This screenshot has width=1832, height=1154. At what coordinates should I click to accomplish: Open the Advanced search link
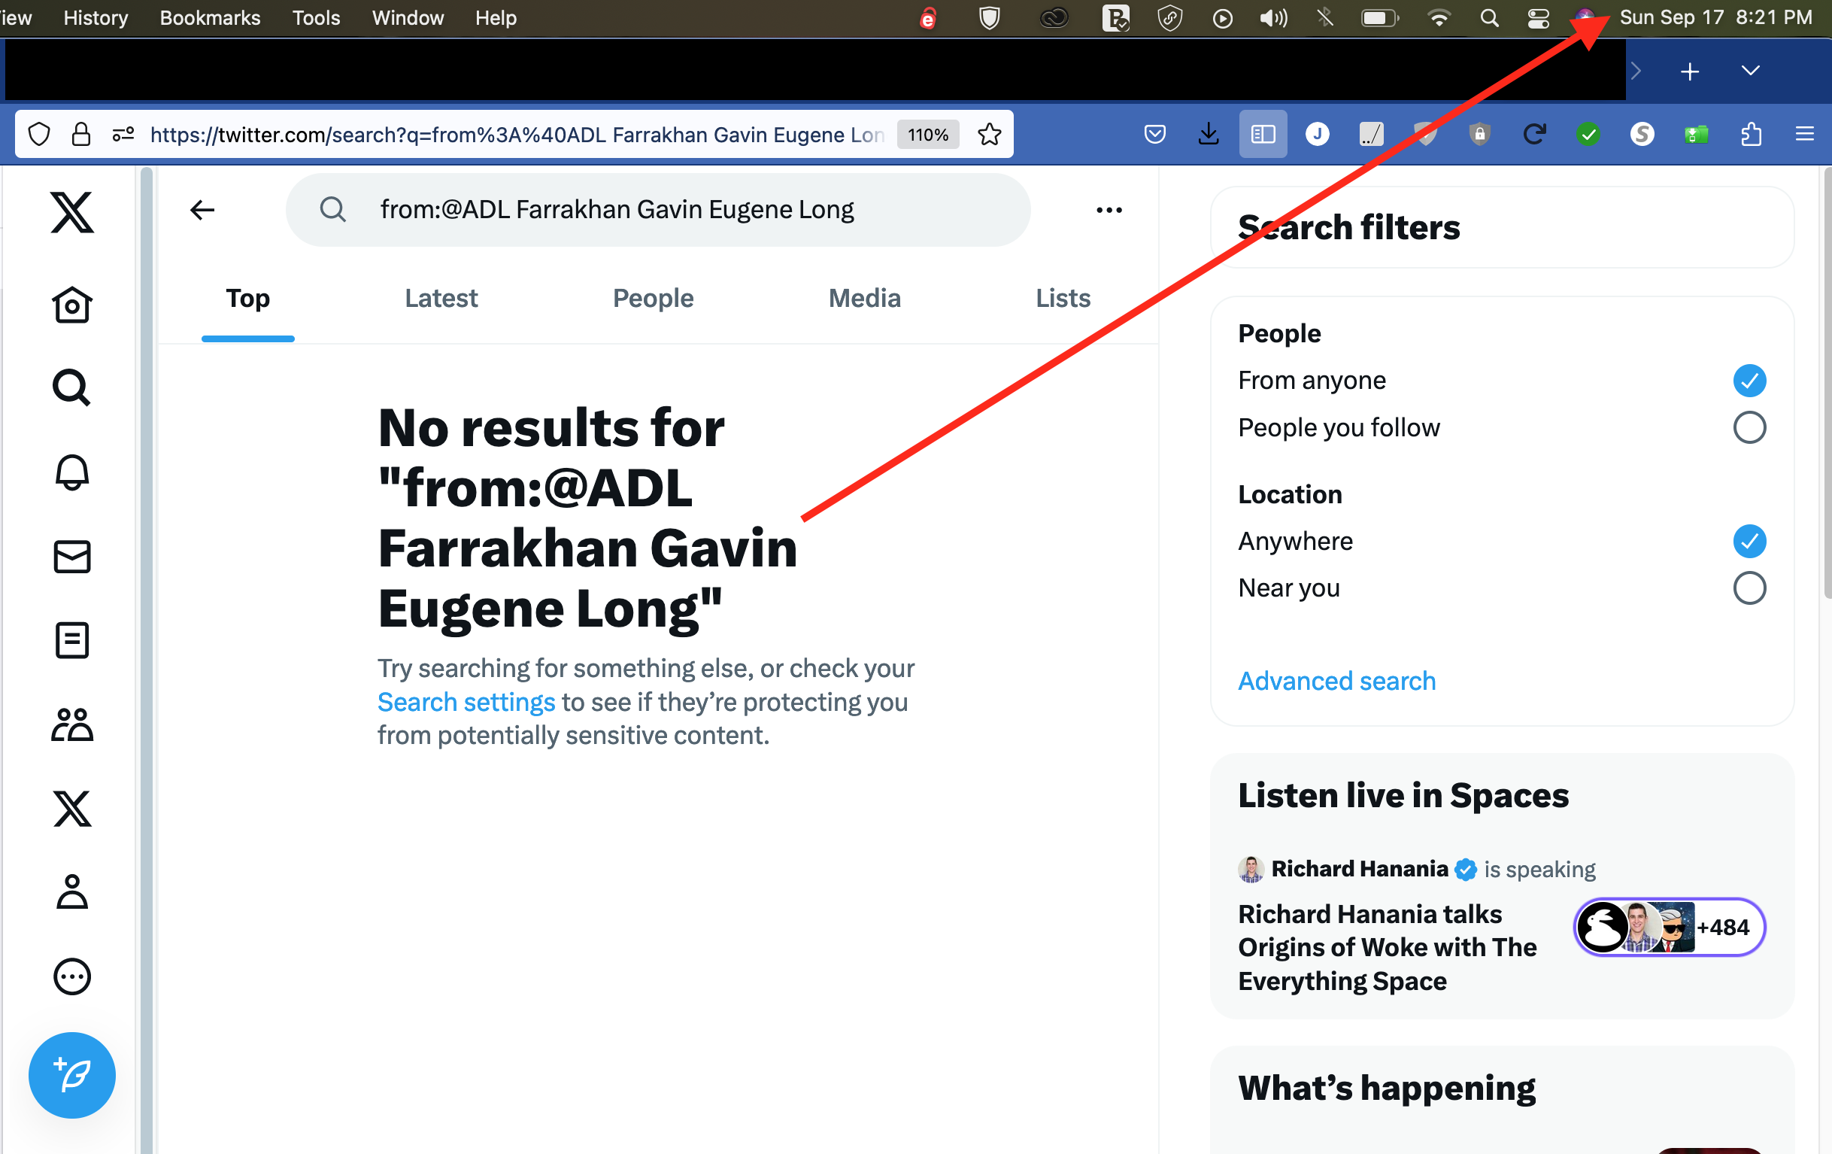[x=1336, y=681]
